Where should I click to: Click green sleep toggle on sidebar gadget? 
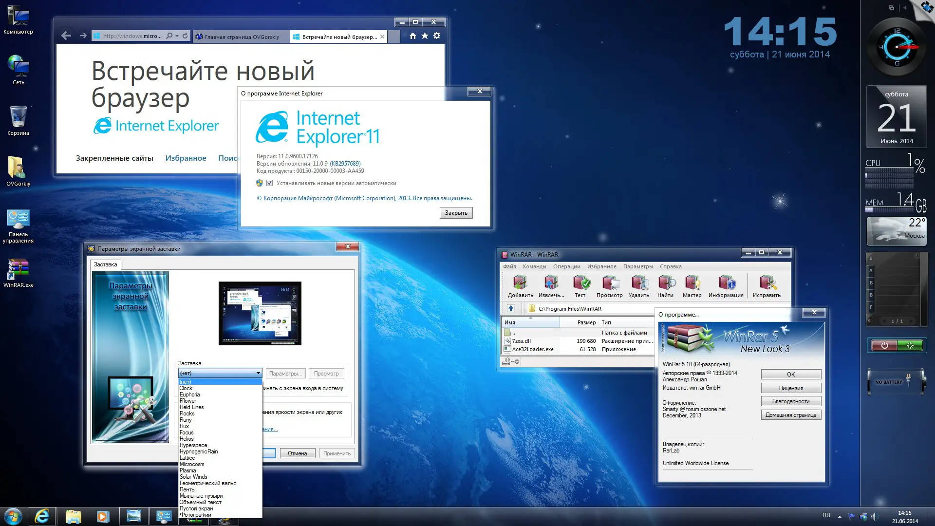[910, 345]
